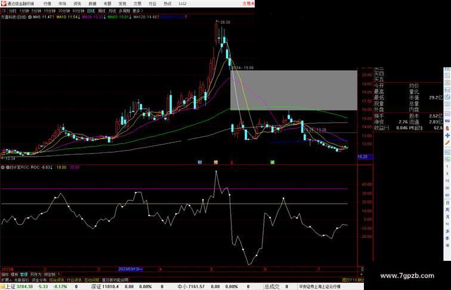Select the 1 minute shortcut in sidebar
Viewport: 451px width, 290px height.
click(447, 167)
